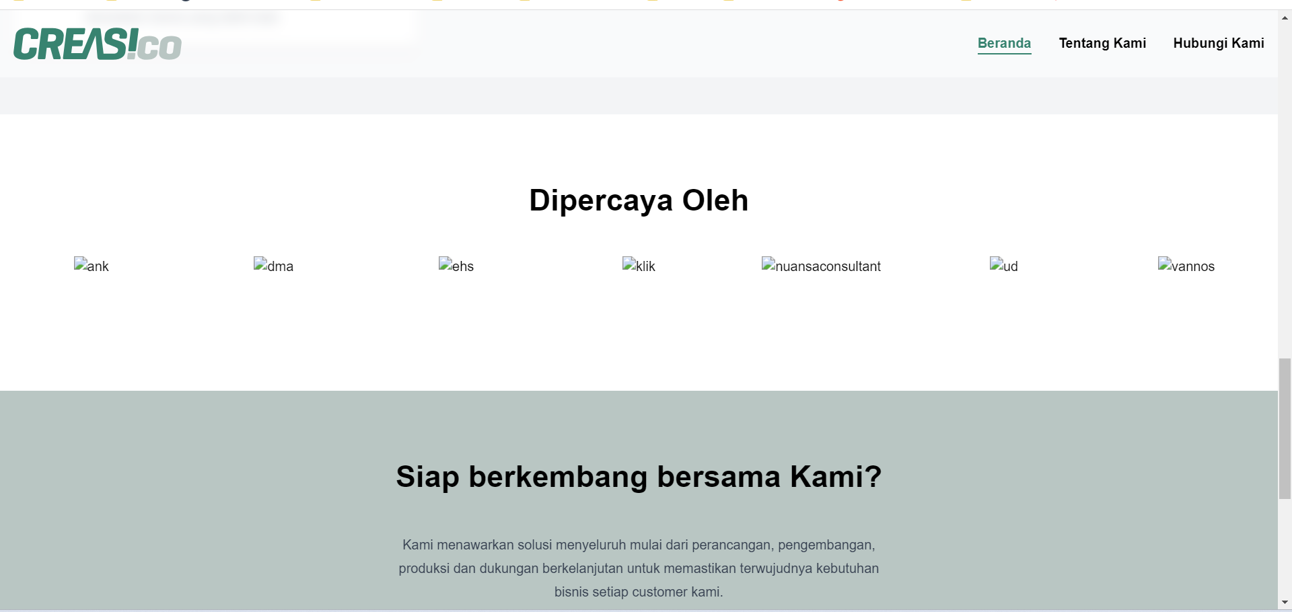This screenshot has width=1292, height=612.
Task: Open the ehs partner logo image
Action: point(456,266)
